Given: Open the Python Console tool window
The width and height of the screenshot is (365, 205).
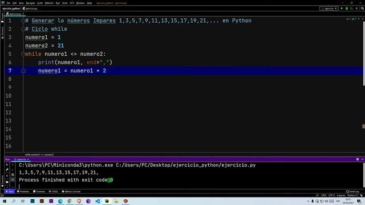Looking at the screenshot, I should point(71,191).
